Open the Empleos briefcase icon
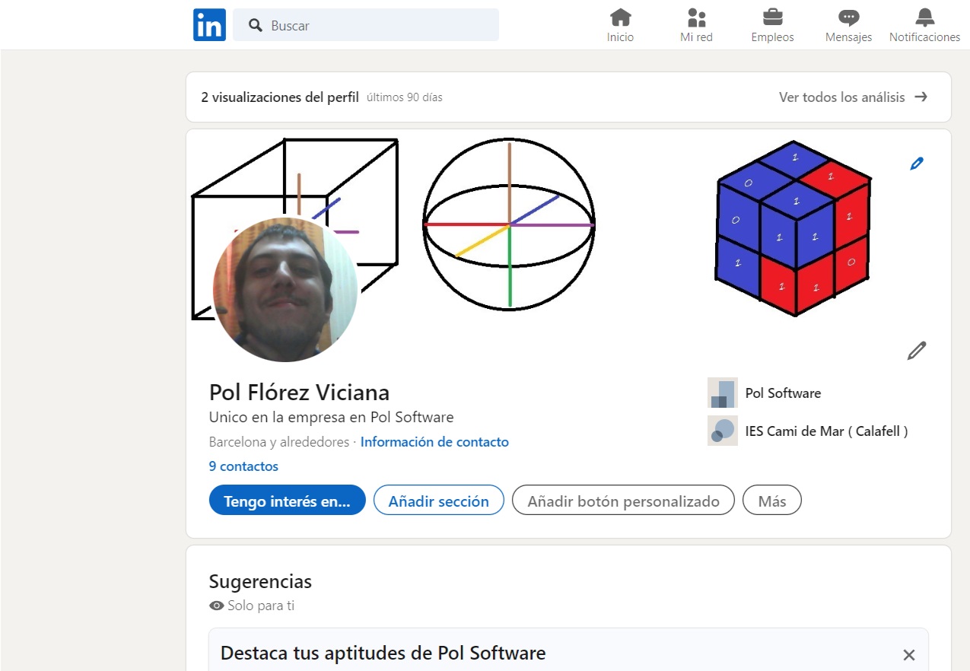The width and height of the screenshot is (970, 671). [772, 16]
